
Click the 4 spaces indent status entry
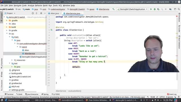click(169, 97)
